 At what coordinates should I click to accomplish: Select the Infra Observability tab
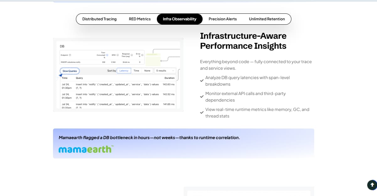pyautogui.click(x=179, y=19)
